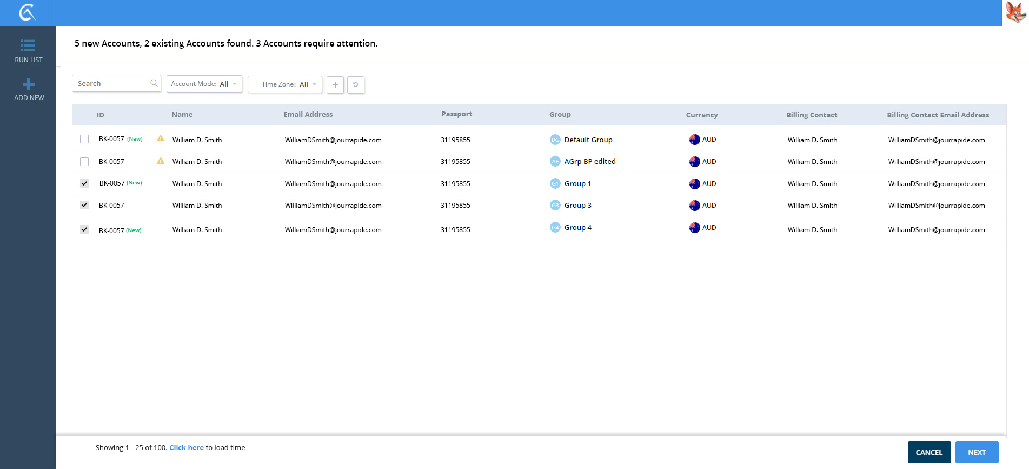Check the Default Group row checkbox
This screenshot has height=469, width=1029.
84,139
